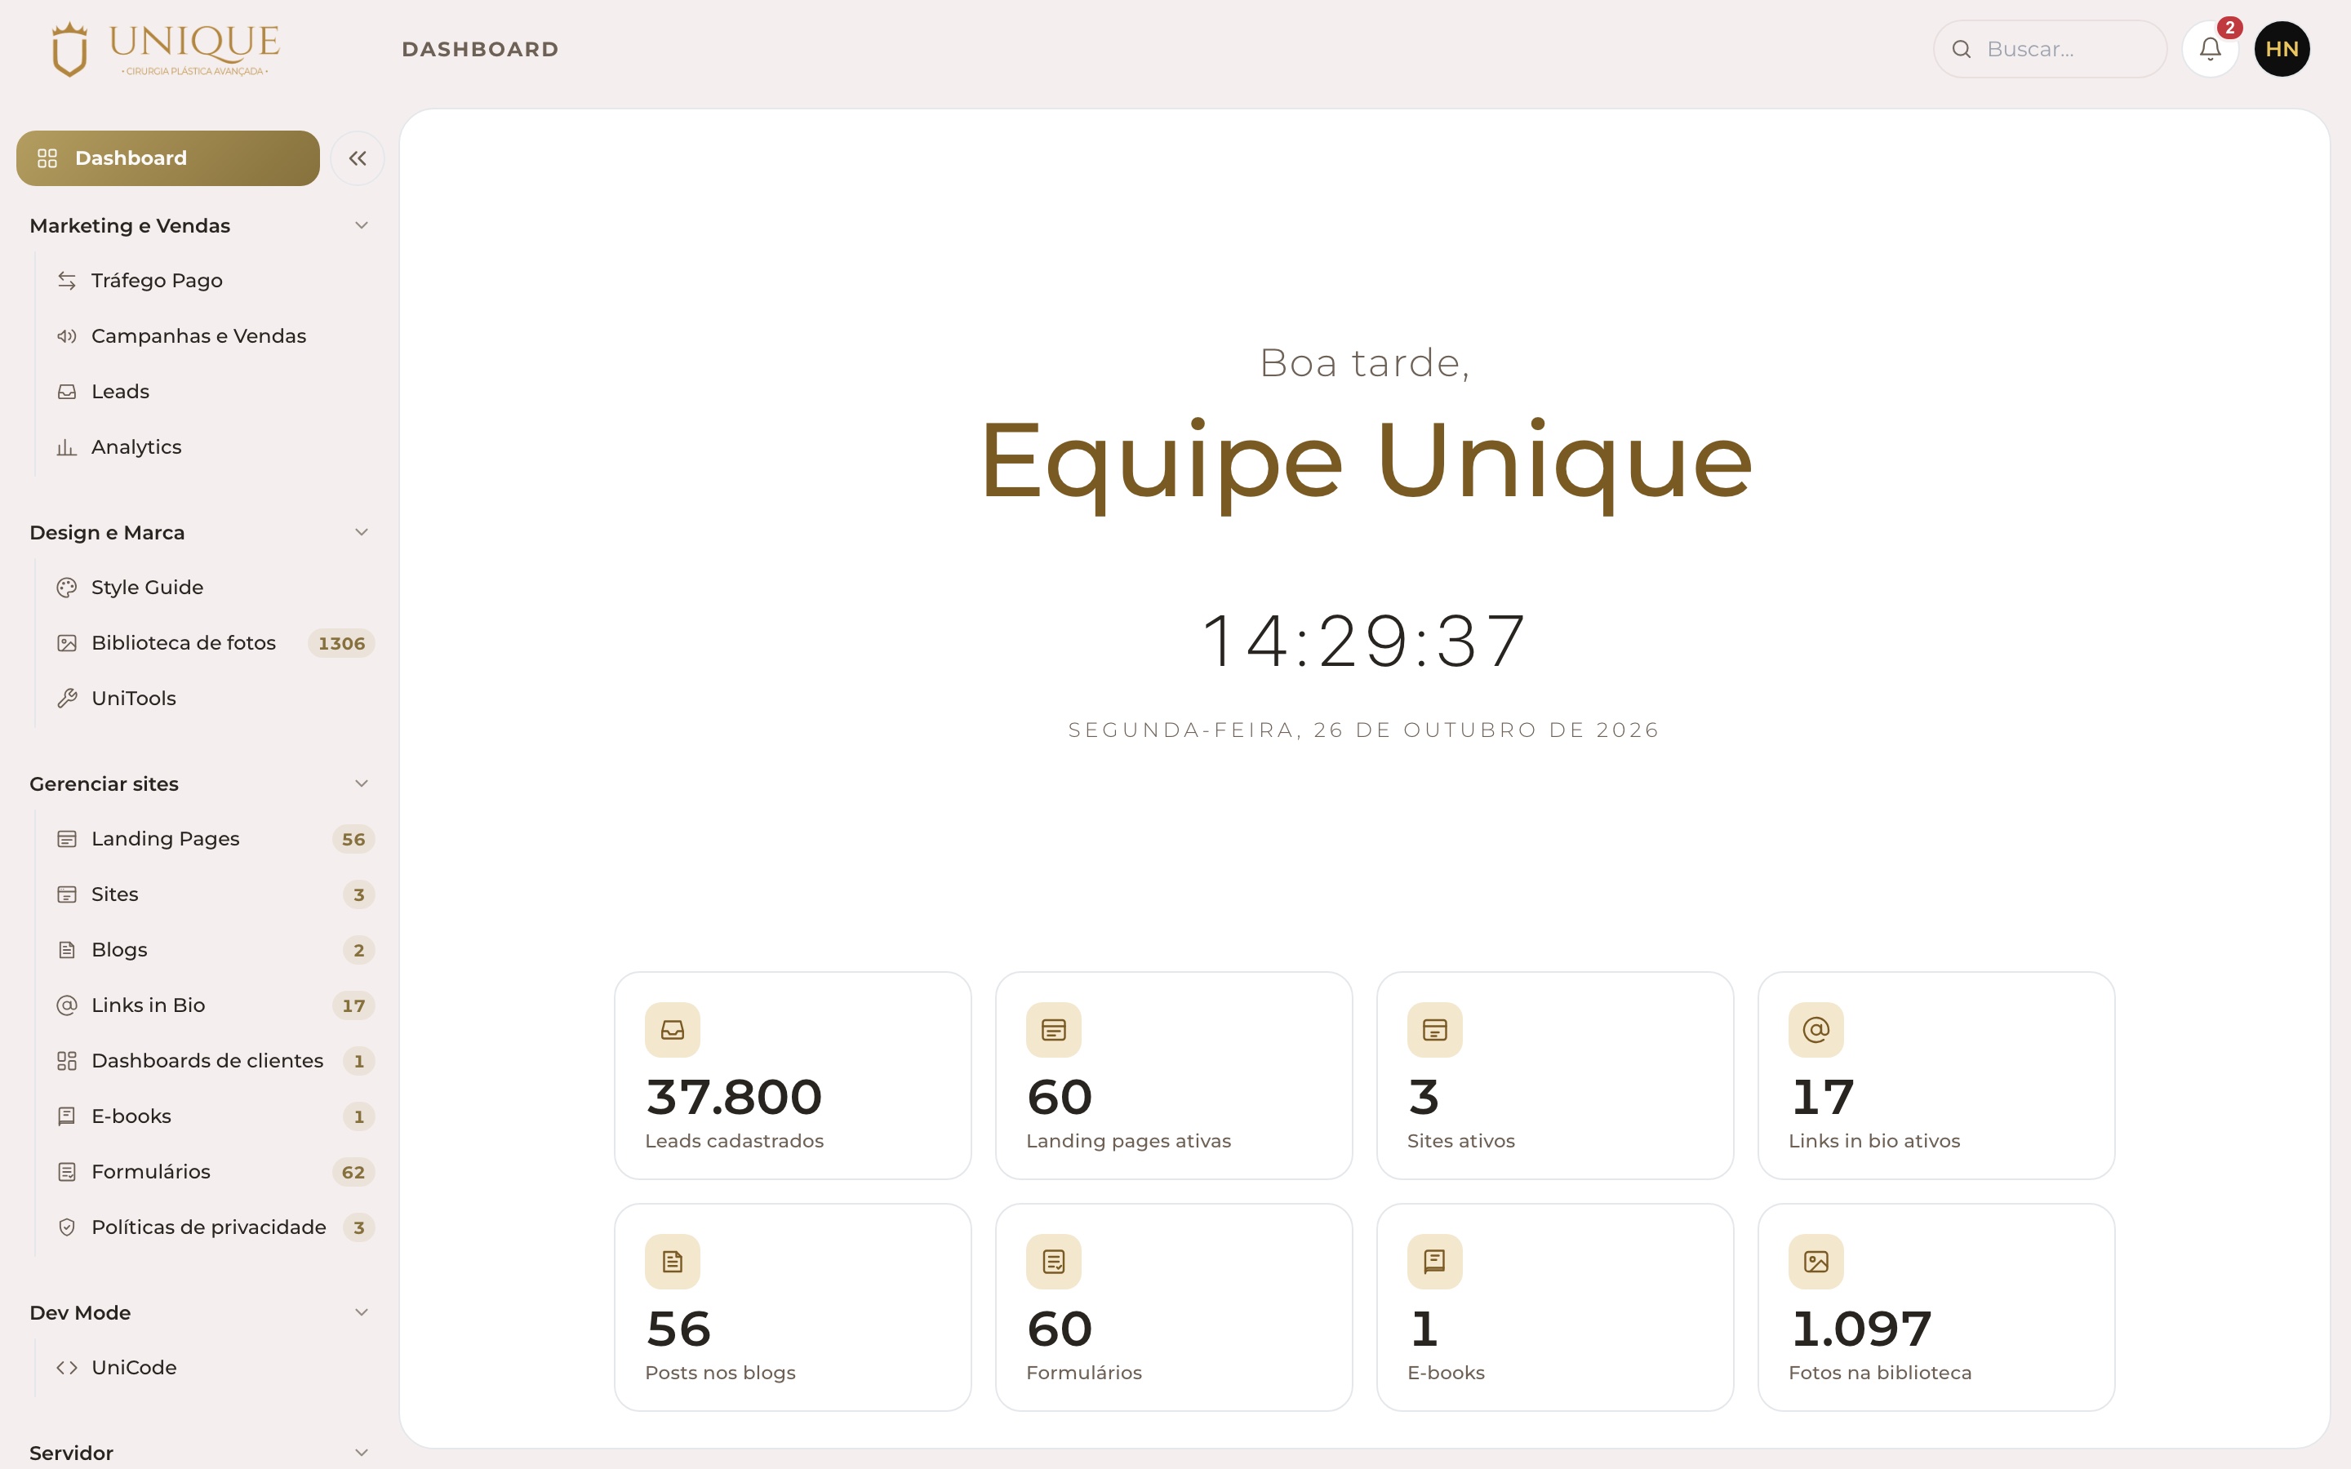This screenshot has height=1469, width=2351.
Task: Click the Style Guide palette icon
Action: pyautogui.click(x=66, y=588)
